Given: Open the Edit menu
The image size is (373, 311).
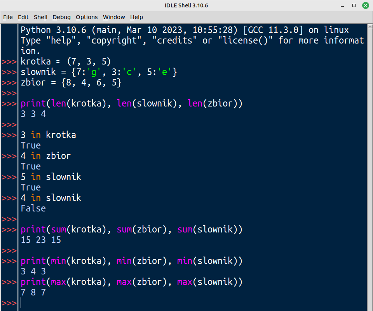Looking at the screenshot, I should (x=23, y=17).
